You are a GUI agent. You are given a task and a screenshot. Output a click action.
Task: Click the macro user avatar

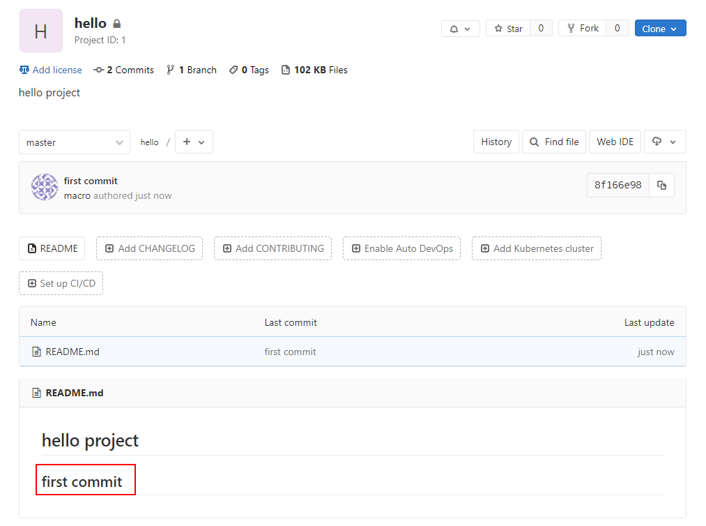pyautogui.click(x=44, y=187)
